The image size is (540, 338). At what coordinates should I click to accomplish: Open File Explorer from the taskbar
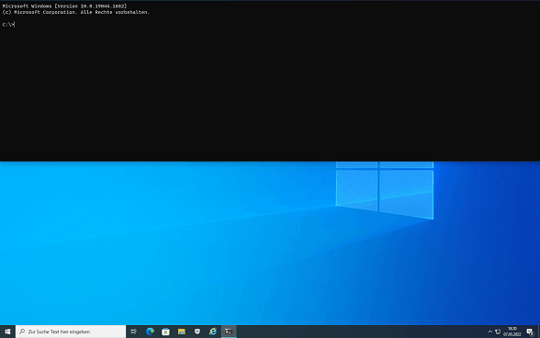pos(182,332)
